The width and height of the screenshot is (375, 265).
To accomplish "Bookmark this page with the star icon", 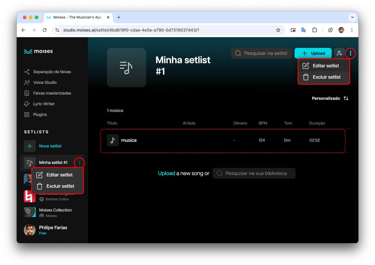I will point(278,30).
